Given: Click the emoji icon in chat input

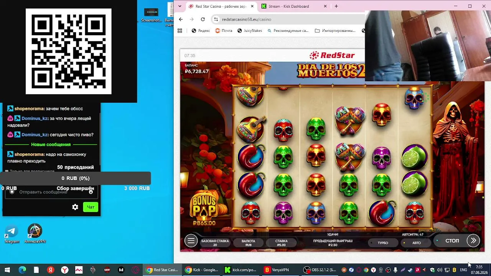Looking at the screenshot, I should pos(91,192).
